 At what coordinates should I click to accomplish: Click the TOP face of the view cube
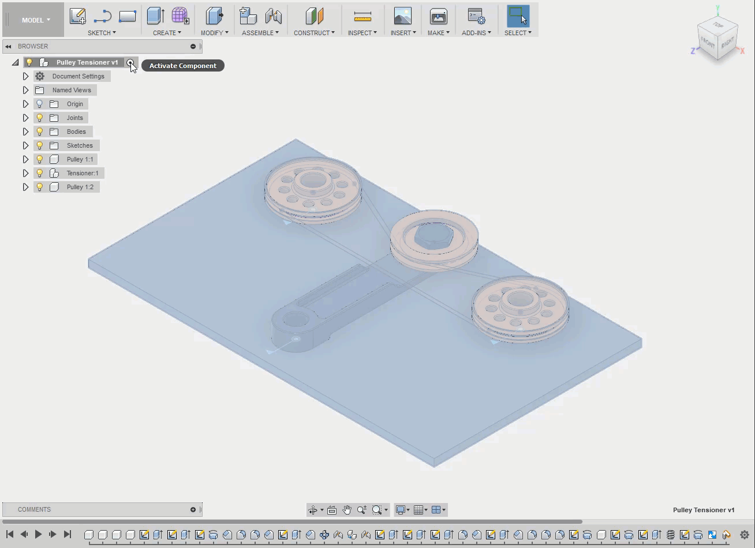click(718, 26)
